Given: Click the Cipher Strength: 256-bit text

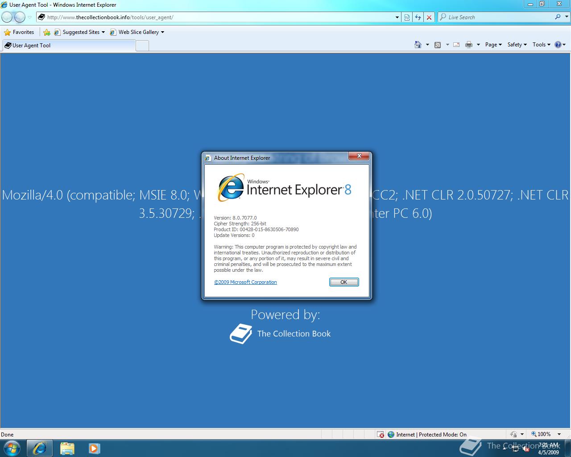Looking at the screenshot, I should [240, 224].
